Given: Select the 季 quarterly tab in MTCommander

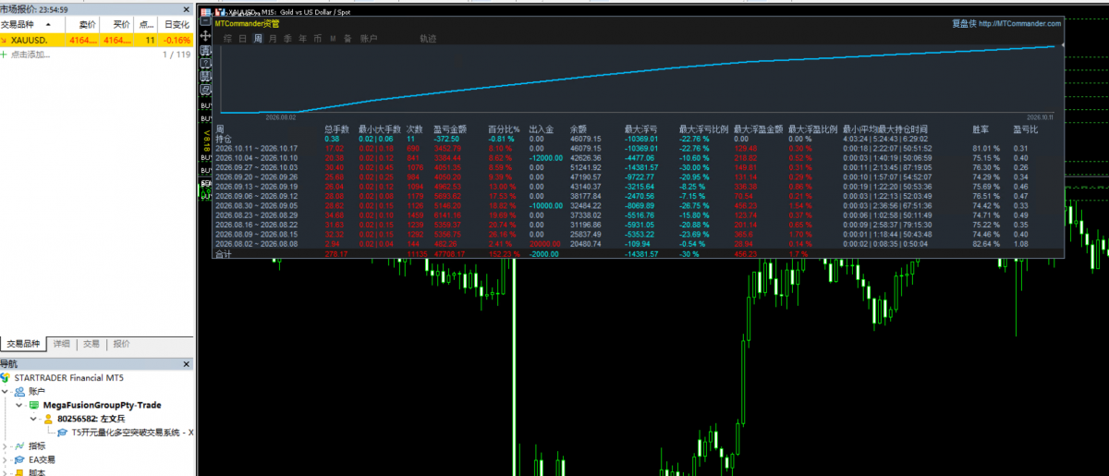Looking at the screenshot, I should coord(288,39).
